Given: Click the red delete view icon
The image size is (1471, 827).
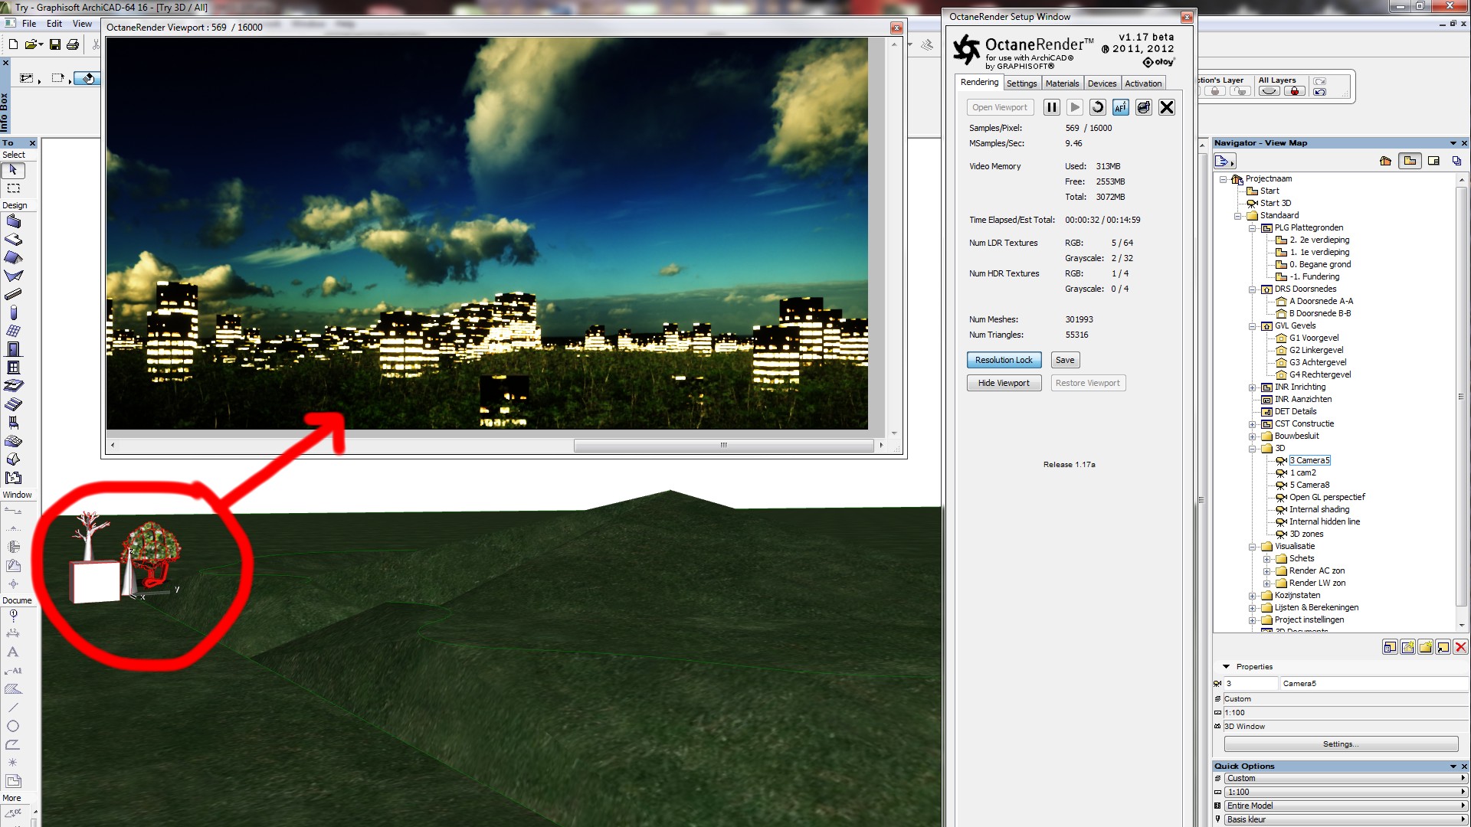Looking at the screenshot, I should click(1460, 648).
